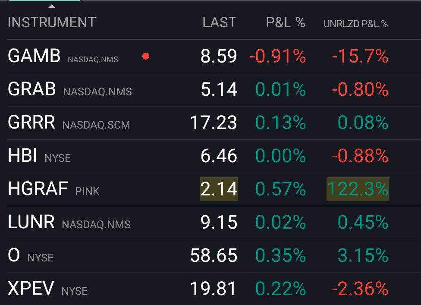This screenshot has width=421, height=305.
Task: Open the GRRR instrument row
Action: point(214,123)
